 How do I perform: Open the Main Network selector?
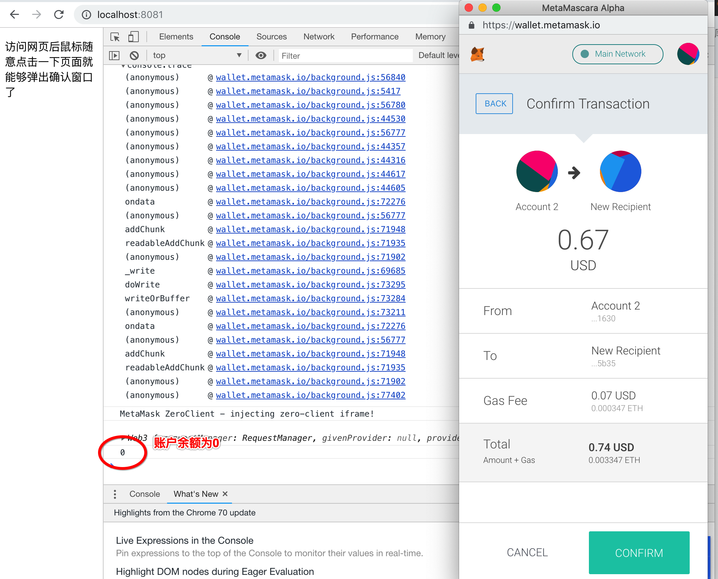(x=618, y=54)
